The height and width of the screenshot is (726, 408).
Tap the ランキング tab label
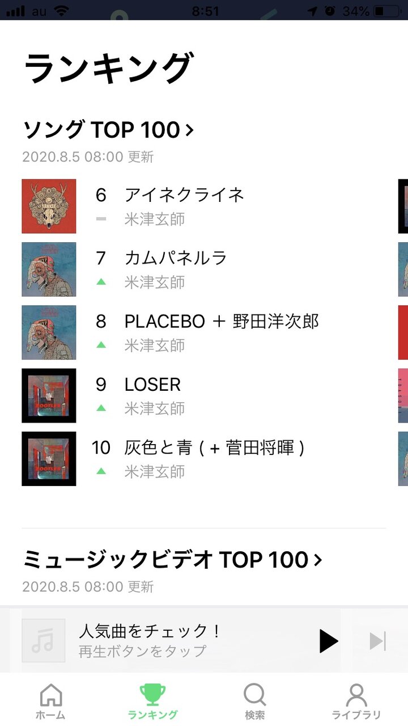point(152,715)
